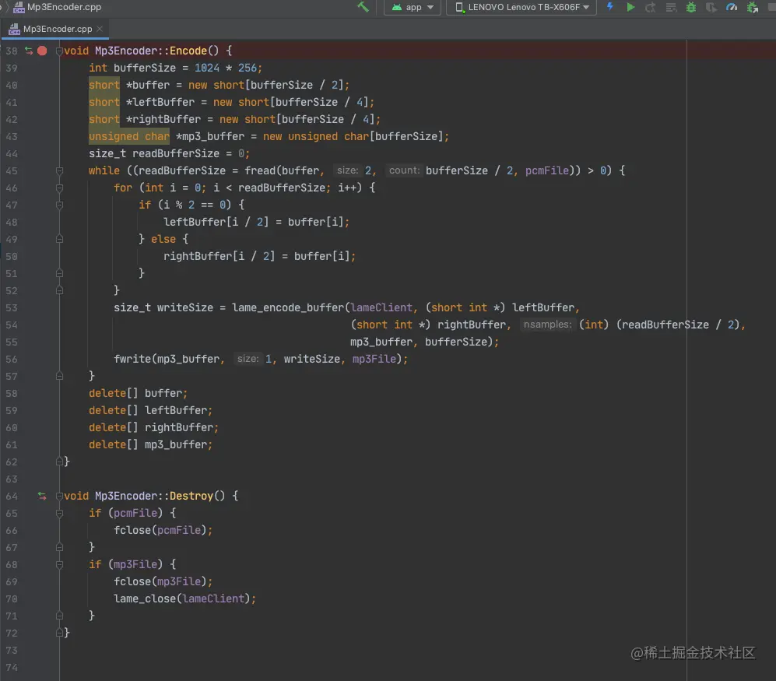Click line number 74 in the gutter
The width and height of the screenshot is (776, 681).
[x=12, y=668]
